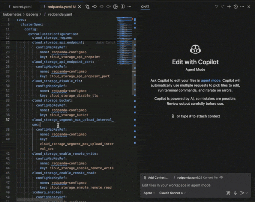
Task: Open the Agent mode dropdown
Action: (x=149, y=193)
